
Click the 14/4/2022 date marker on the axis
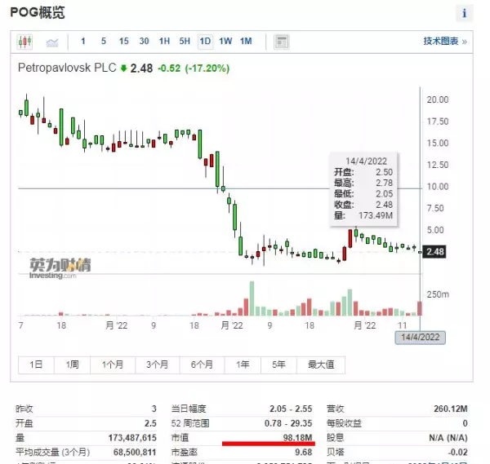pos(421,338)
